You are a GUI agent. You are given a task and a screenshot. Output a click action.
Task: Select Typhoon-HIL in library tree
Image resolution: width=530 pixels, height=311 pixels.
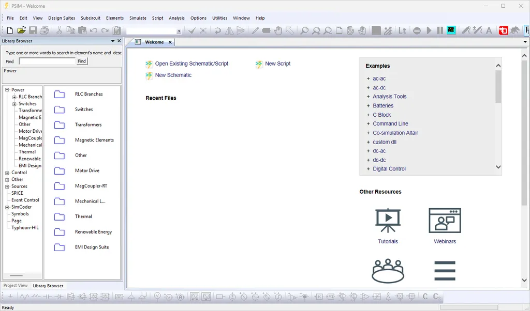25,228
